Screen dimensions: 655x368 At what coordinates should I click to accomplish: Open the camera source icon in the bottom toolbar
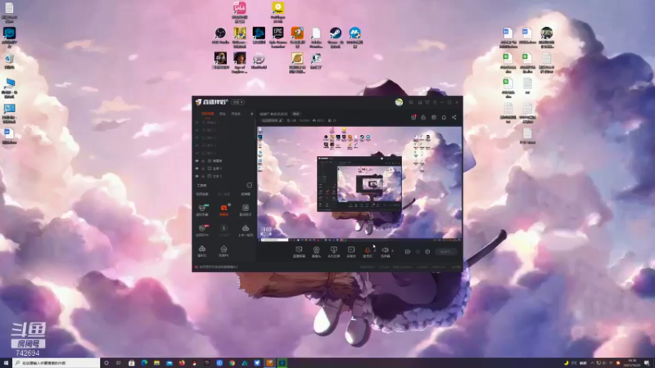(316, 251)
